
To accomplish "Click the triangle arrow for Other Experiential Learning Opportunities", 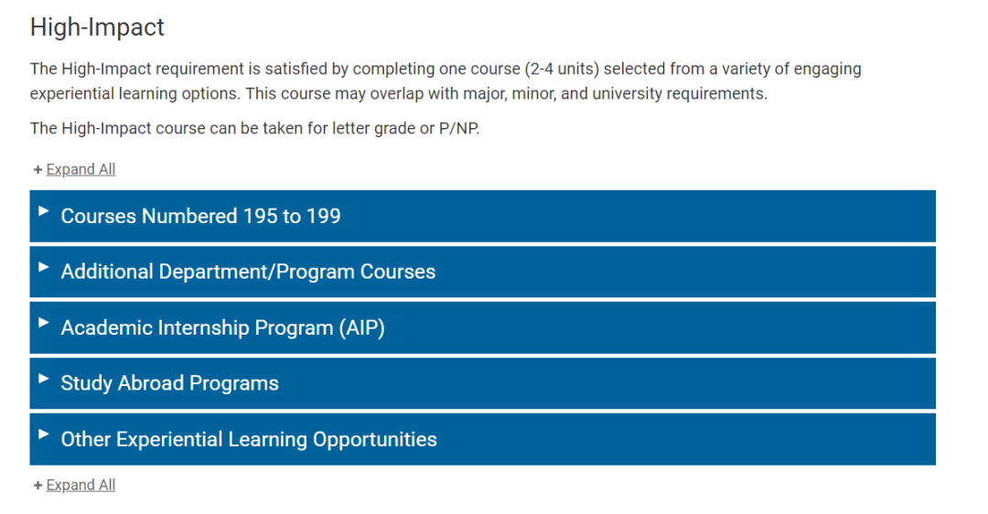I will (x=44, y=434).
